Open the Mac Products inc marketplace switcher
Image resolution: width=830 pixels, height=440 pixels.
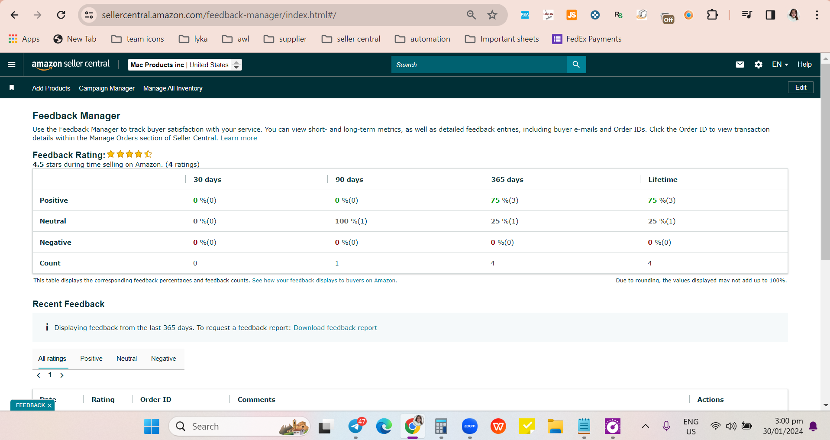point(185,65)
